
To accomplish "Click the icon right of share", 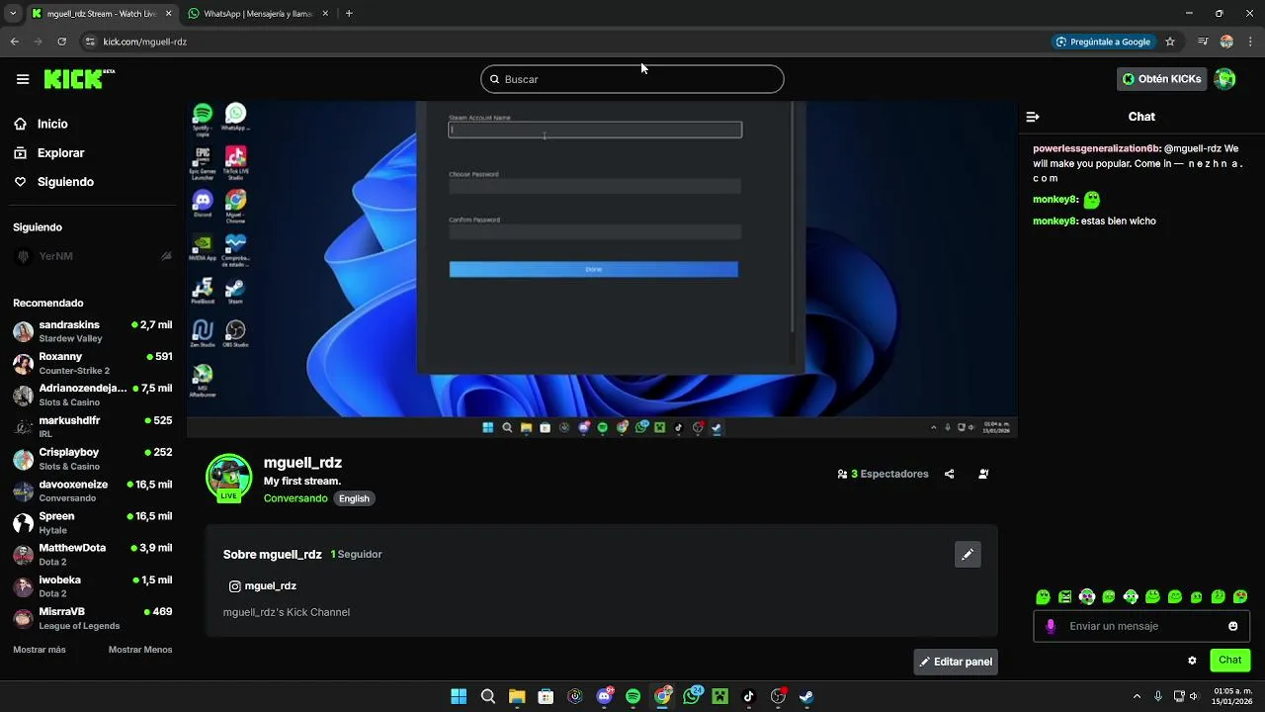I will pyautogui.click(x=983, y=474).
